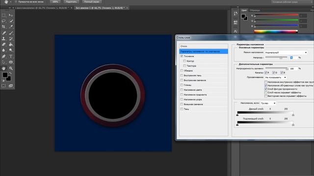Viewport: 314px width, 176px height.
Task: Select the Crop tool
Action: [x=3, y=26]
